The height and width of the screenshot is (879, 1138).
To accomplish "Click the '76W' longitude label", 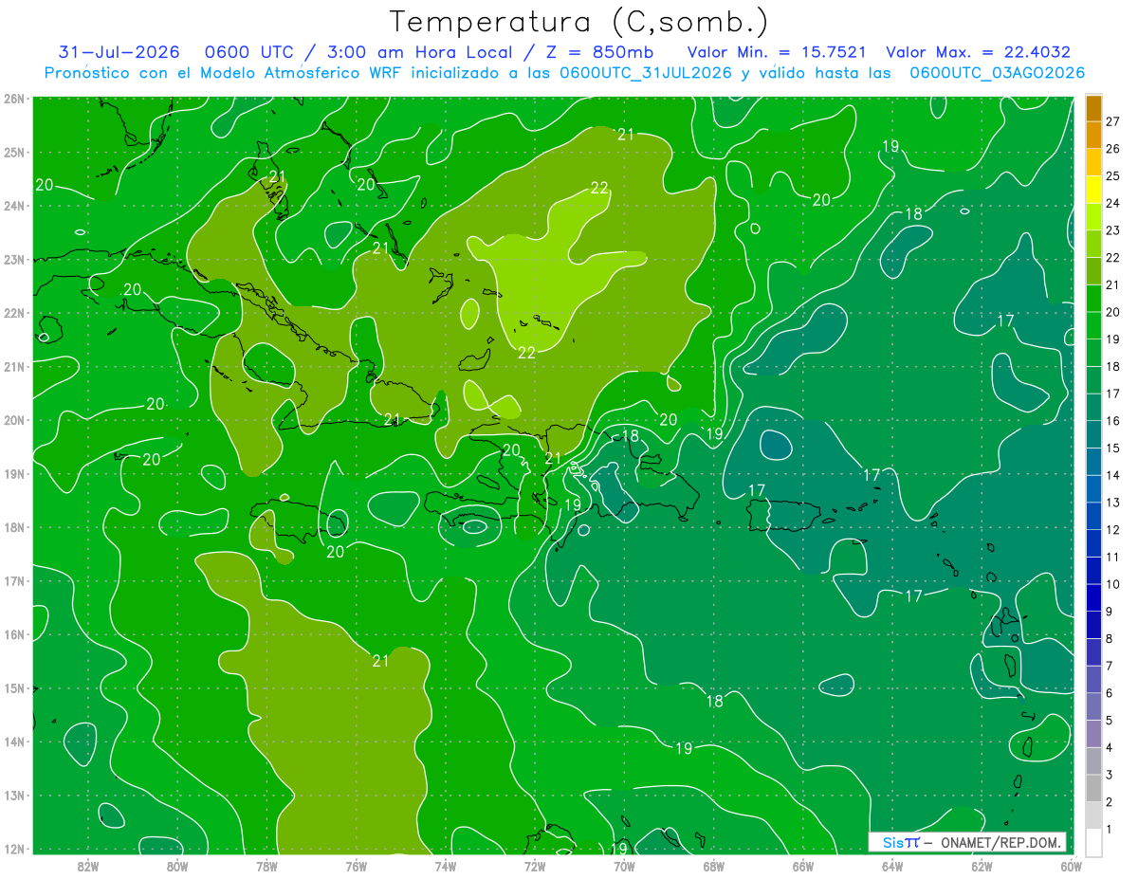I will tap(356, 866).
